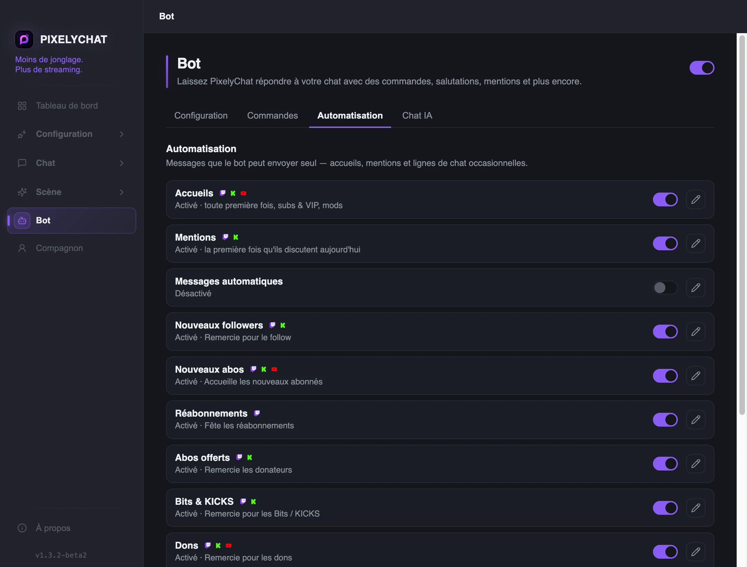
Task: Edit Accueils with the pencil icon
Action: click(696, 199)
